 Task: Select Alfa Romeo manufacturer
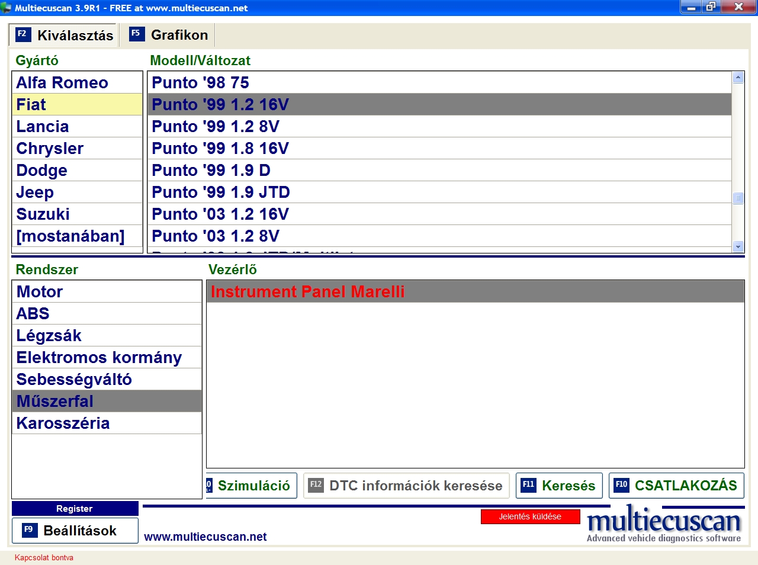coord(77,82)
